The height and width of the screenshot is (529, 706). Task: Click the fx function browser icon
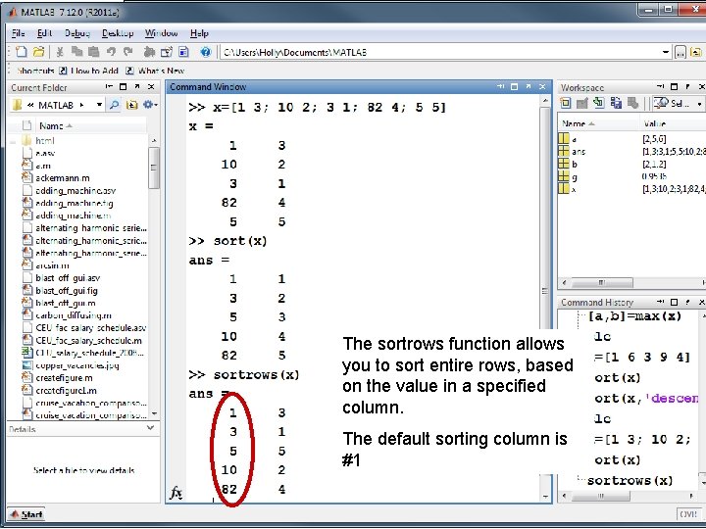[176, 493]
